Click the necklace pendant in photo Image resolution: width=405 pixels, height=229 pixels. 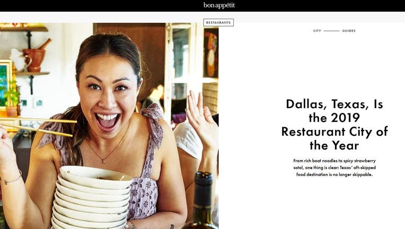[103, 161]
